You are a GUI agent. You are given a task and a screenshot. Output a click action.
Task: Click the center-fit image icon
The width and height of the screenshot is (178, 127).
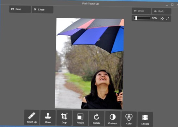[162, 19]
